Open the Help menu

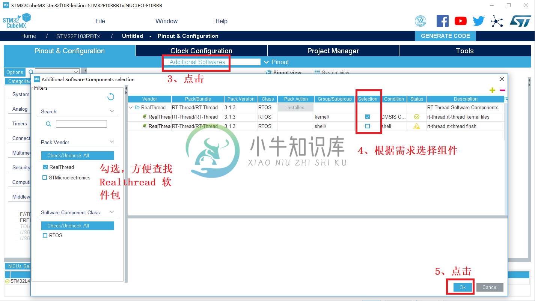[x=222, y=21]
